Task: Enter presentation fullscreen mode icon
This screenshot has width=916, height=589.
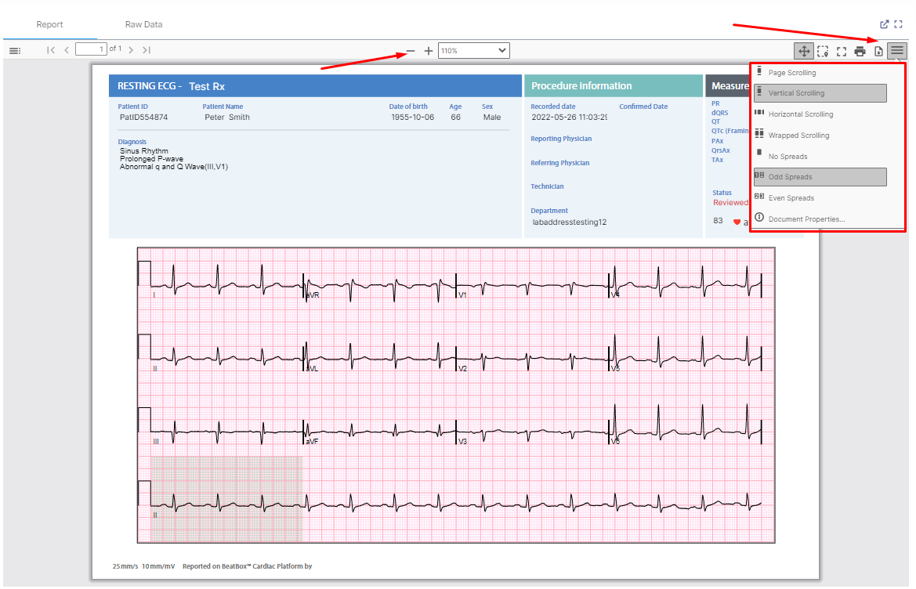Action: pos(842,52)
